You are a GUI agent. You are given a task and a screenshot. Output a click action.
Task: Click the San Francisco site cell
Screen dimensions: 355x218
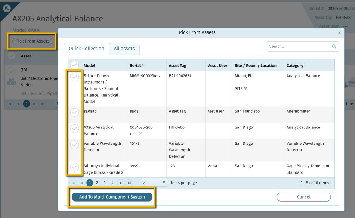tap(247, 111)
